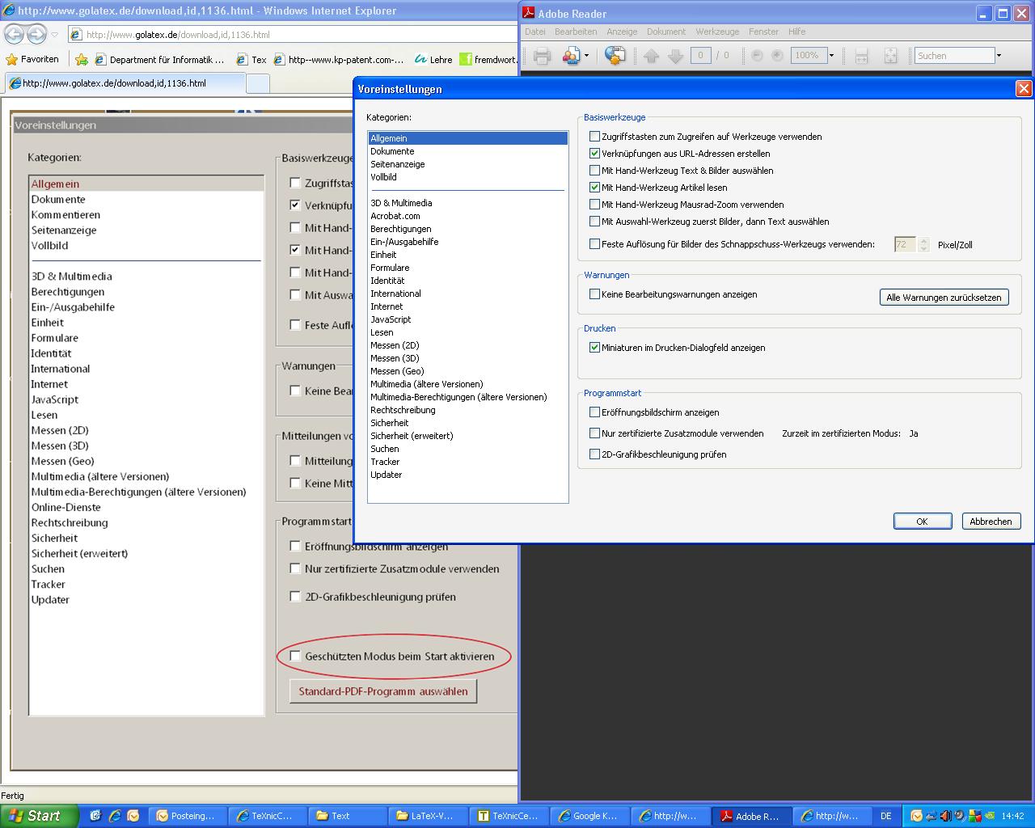Screen dimensions: 1035x828
Task: Enable Feste Auflösung für Bilder des Schnappschuss-Werkzeugs
Action: tap(594, 244)
